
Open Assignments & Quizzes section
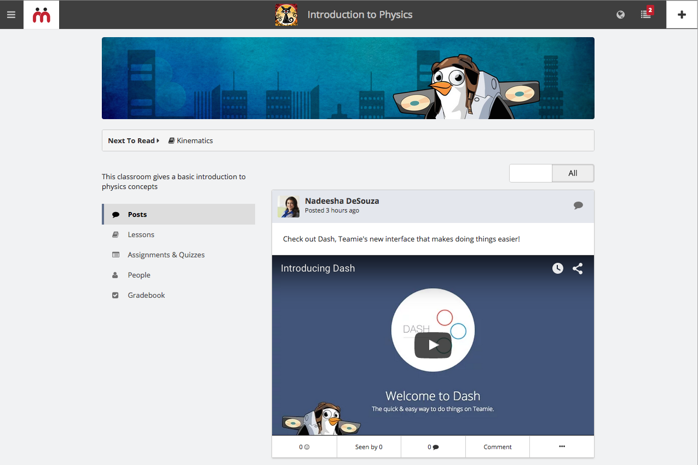pos(178,255)
